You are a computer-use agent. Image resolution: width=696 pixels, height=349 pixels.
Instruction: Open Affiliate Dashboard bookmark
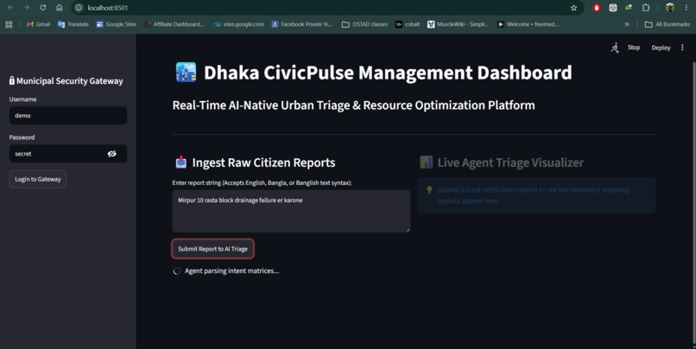pyautogui.click(x=174, y=24)
